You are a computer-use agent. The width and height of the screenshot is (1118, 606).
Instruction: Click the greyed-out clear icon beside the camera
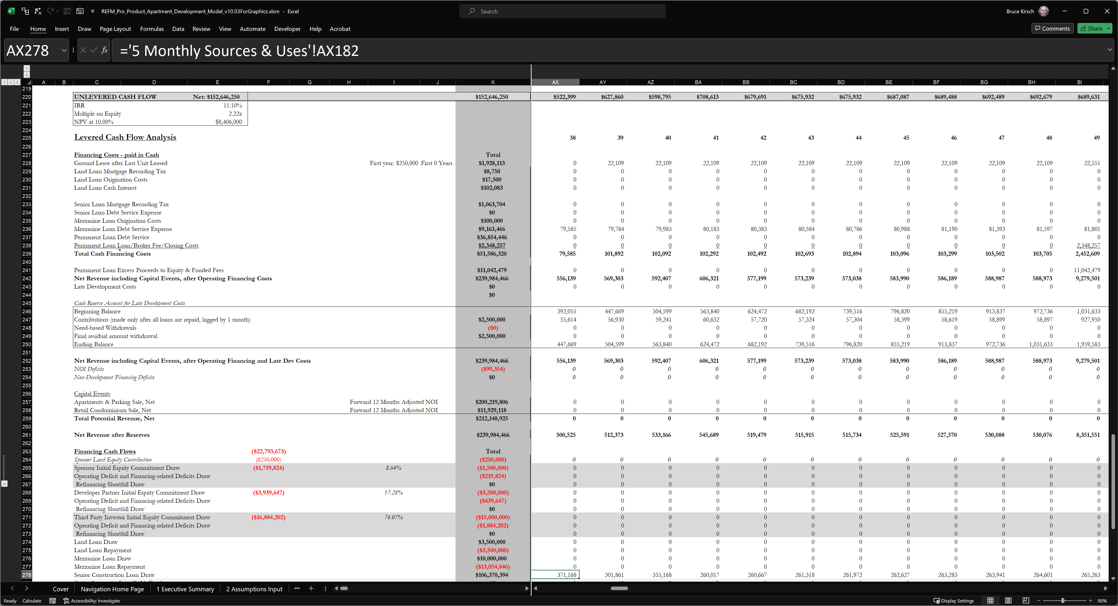tap(67, 11)
